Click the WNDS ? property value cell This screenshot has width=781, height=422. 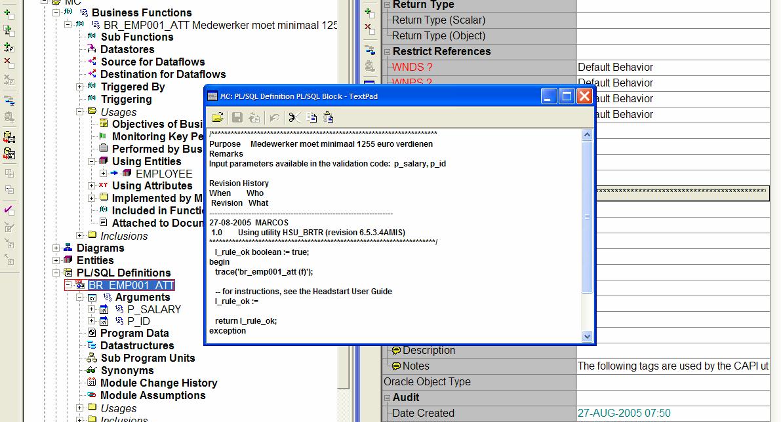(672, 67)
